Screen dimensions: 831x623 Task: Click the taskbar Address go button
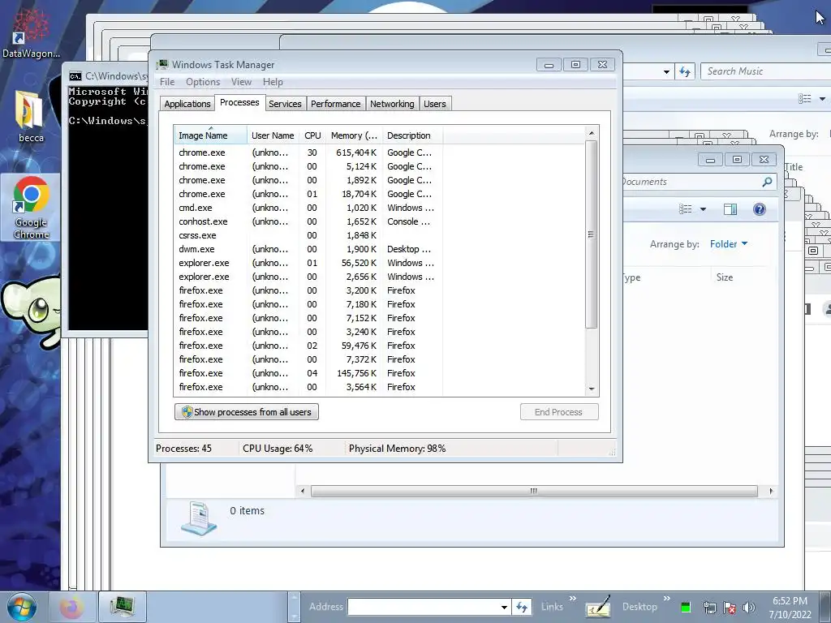point(522,607)
